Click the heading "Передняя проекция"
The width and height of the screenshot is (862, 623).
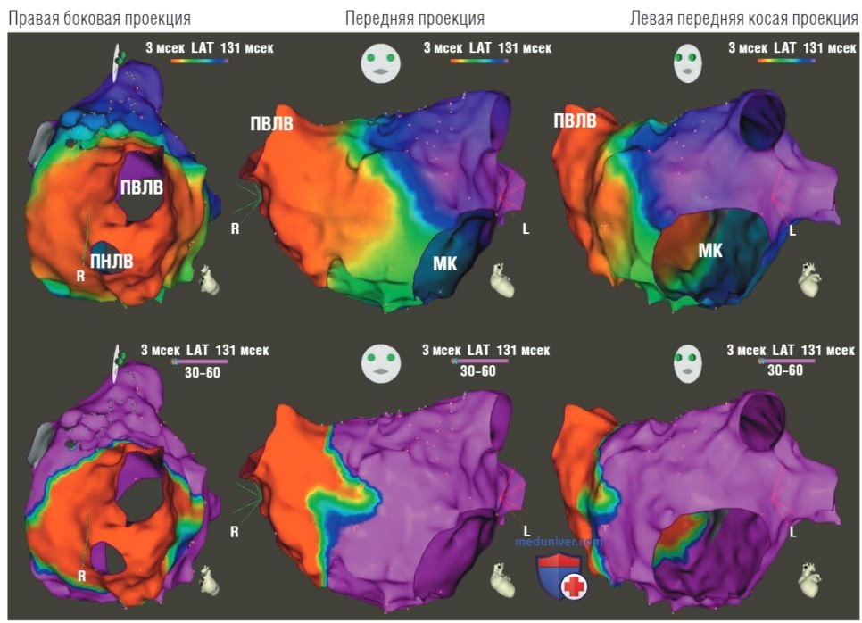415,19
